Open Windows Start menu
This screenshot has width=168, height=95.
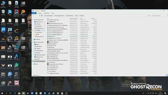pyautogui.click(x=2, y=93)
